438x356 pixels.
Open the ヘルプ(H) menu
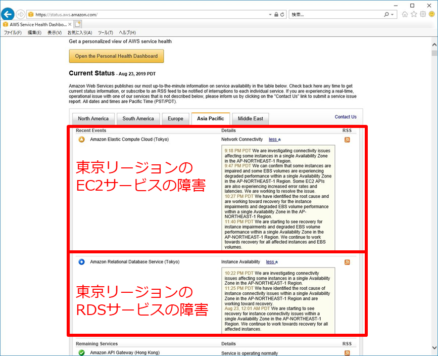[x=127, y=33]
